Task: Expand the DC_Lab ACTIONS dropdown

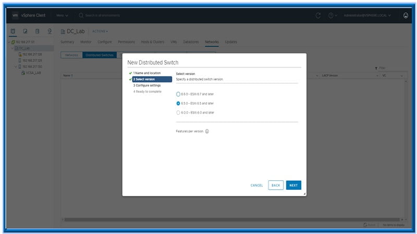Action: click(x=100, y=31)
